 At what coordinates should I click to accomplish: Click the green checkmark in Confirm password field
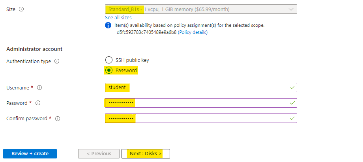(292, 118)
